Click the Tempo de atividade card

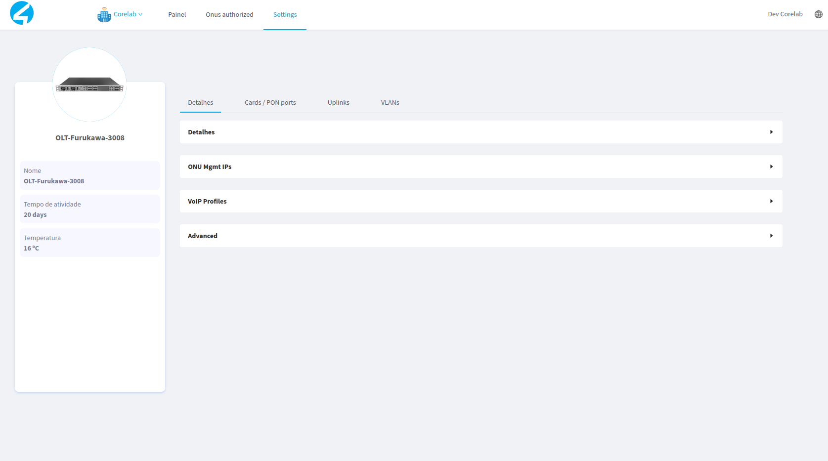[90, 210]
